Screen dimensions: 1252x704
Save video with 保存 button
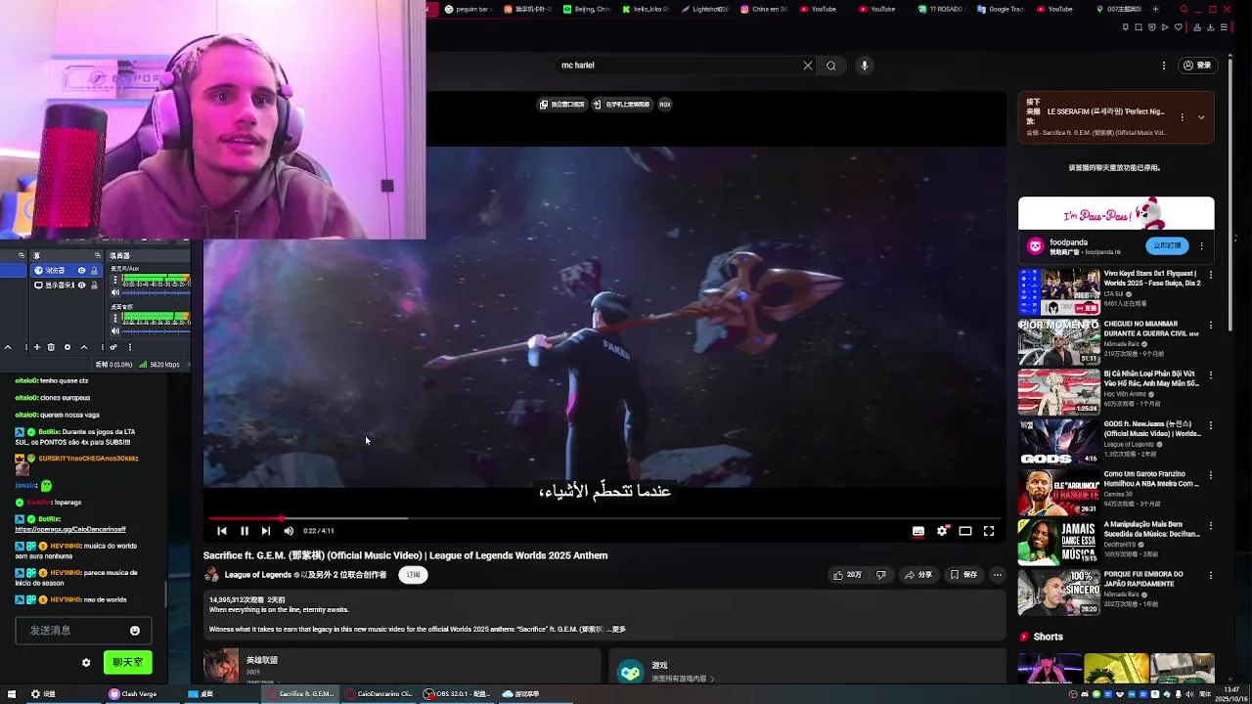coord(963,575)
